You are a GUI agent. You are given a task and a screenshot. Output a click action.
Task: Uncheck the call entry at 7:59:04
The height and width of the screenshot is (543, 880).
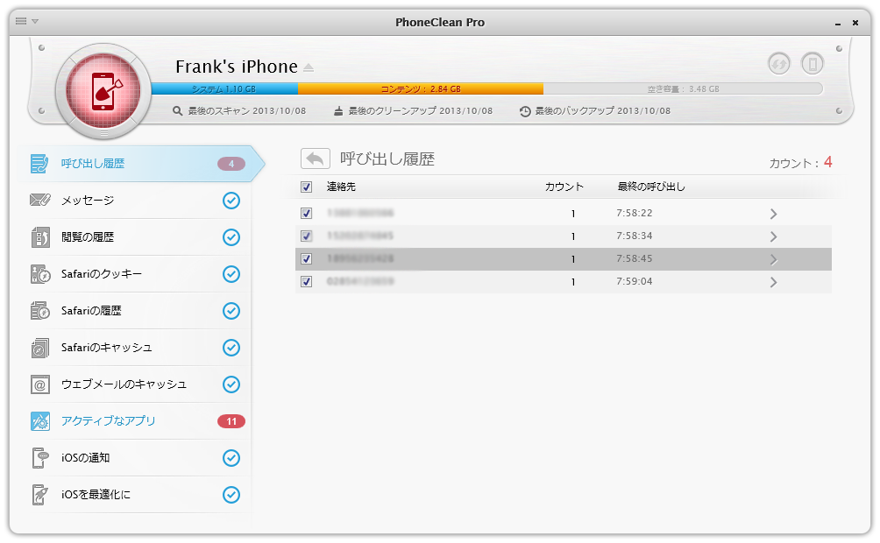point(307,282)
